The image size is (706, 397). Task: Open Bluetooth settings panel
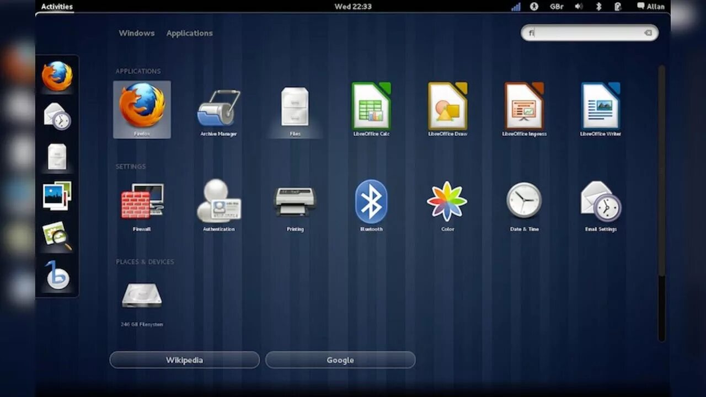pyautogui.click(x=371, y=206)
